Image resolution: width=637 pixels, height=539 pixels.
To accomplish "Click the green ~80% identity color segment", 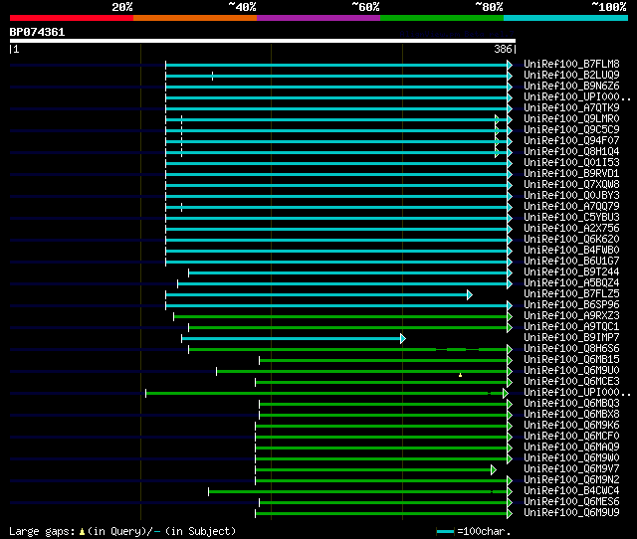I will tap(442, 18).
